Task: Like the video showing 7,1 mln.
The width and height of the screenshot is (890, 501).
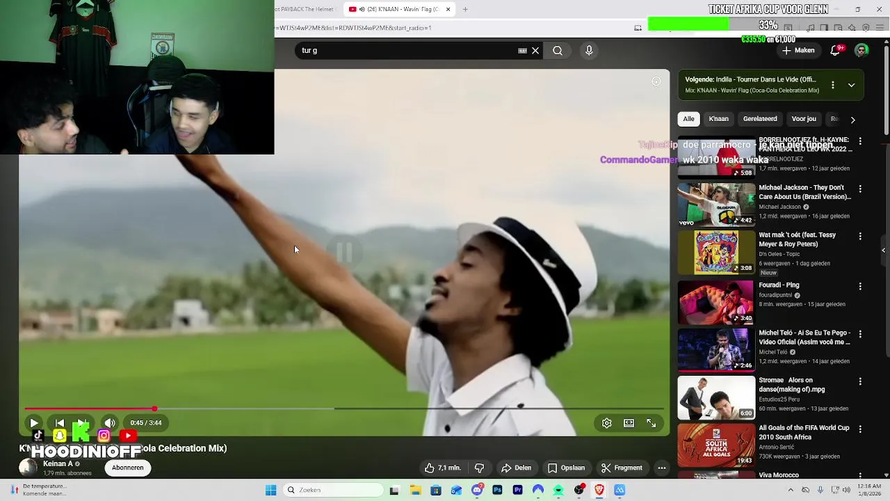Action: [442, 468]
